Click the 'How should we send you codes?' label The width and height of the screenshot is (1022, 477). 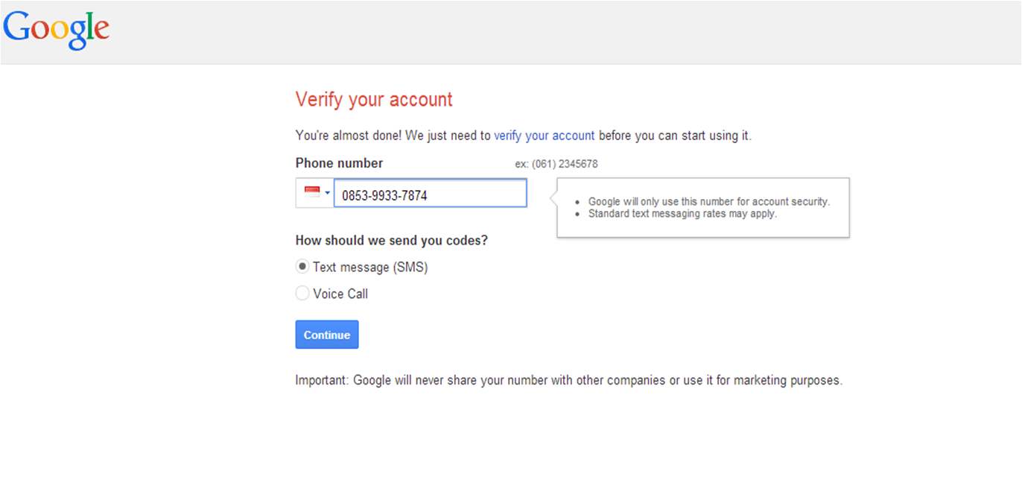point(392,241)
